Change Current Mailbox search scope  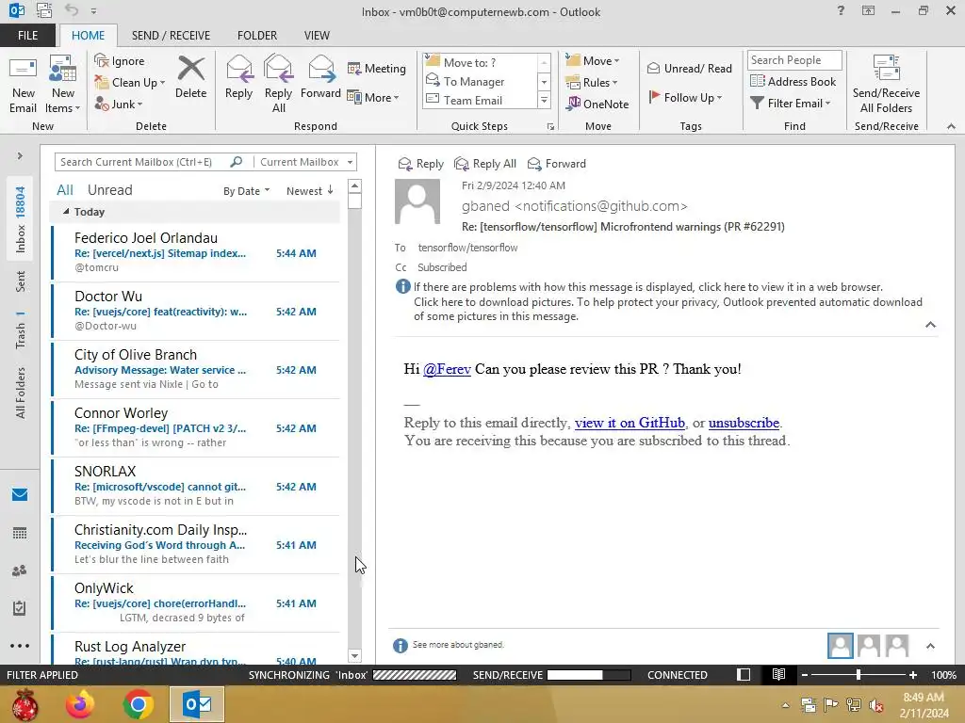coord(306,162)
